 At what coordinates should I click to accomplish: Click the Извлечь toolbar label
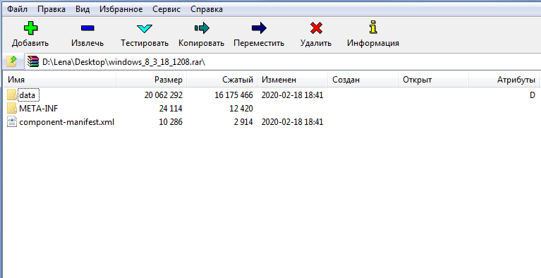click(x=87, y=43)
